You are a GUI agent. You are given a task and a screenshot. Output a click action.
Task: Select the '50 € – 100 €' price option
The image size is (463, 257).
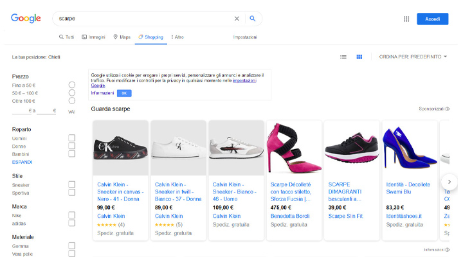72,93
